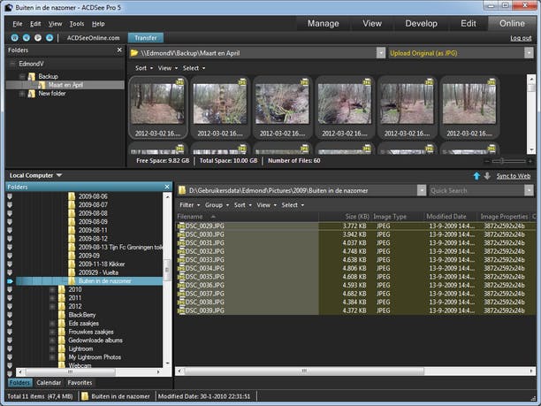Click folder icon beside the \\EdmondV\Backup path
The height and width of the screenshot is (406, 541).
[x=135, y=53]
